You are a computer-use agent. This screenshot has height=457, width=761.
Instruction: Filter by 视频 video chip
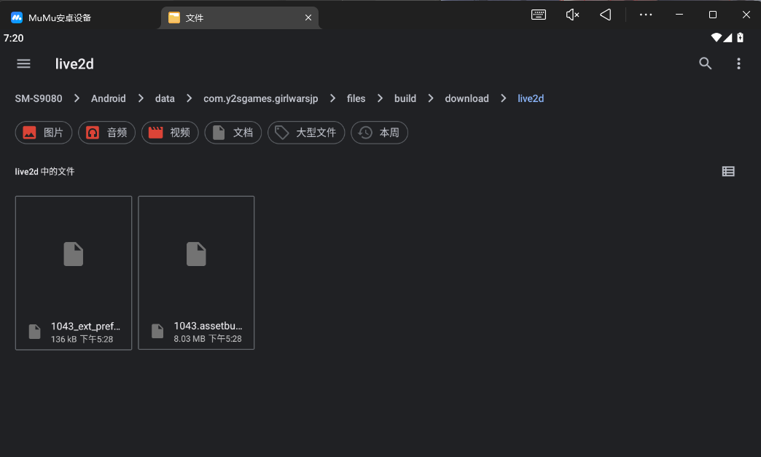coord(170,133)
